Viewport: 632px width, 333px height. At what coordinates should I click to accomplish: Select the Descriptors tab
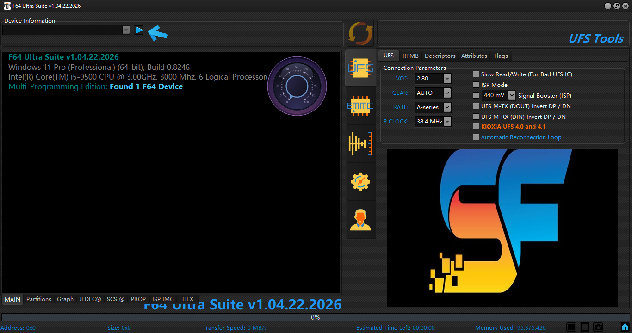point(440,55)
